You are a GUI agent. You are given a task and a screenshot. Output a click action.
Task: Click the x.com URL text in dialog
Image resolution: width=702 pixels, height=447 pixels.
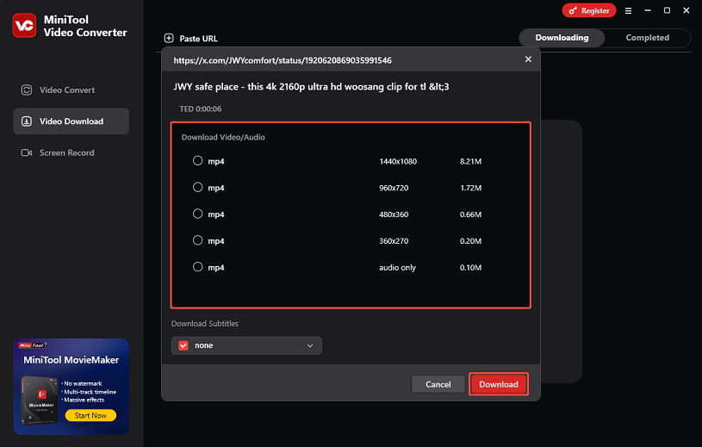(283, 60)
